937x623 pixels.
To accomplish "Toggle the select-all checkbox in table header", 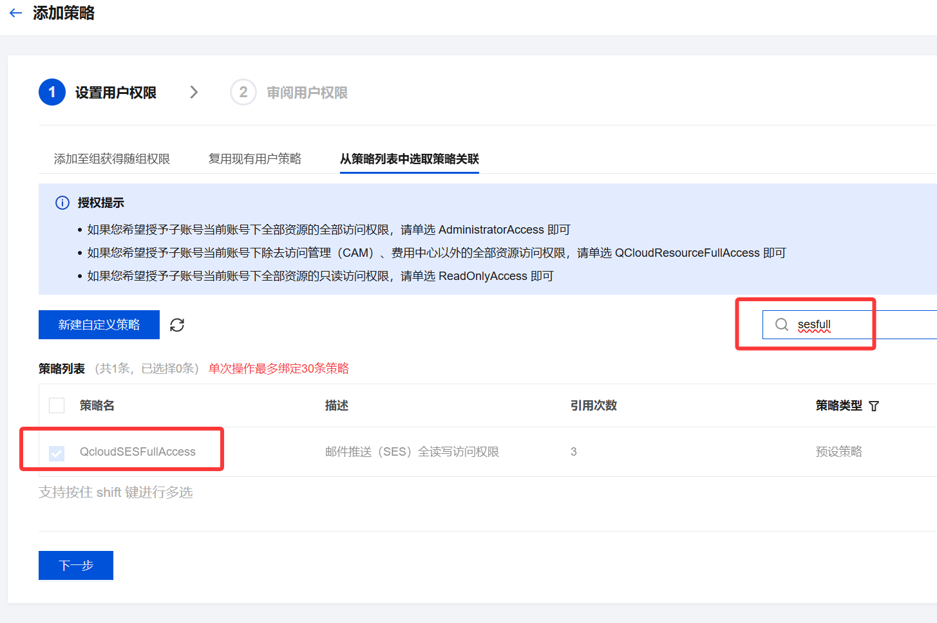I will (57, 405).
